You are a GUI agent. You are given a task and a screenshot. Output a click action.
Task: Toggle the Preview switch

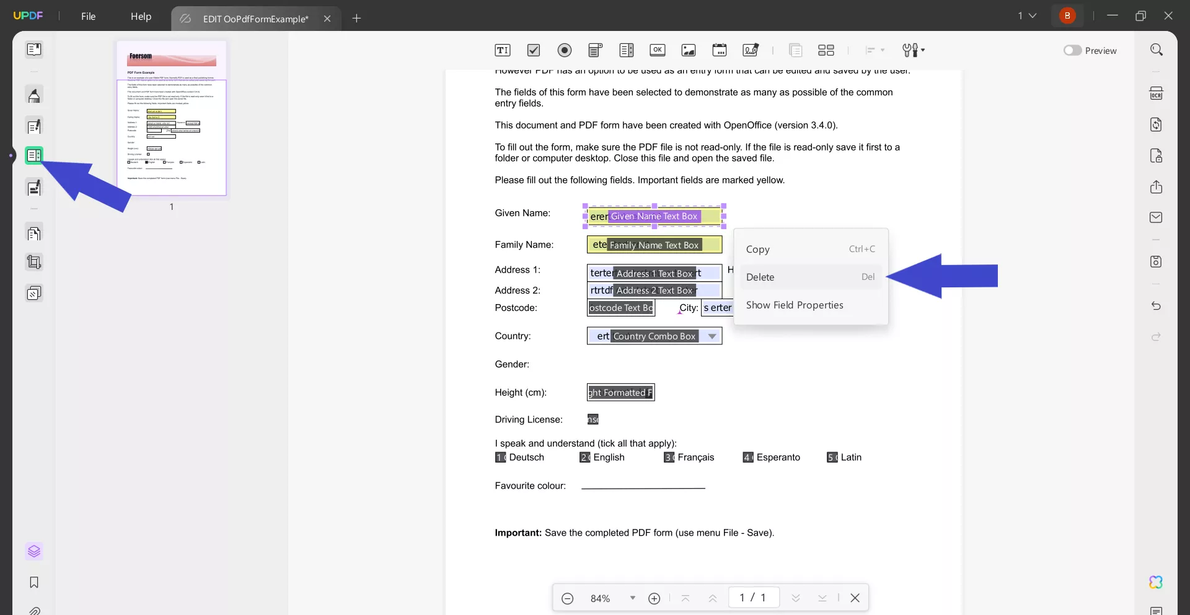click(x=1072, y=51)
